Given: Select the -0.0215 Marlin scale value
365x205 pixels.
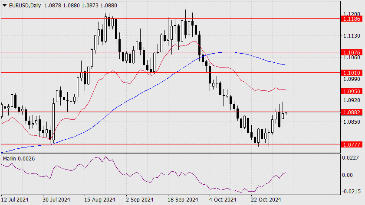Looking at the screenshot, I should tap(351, 192).
